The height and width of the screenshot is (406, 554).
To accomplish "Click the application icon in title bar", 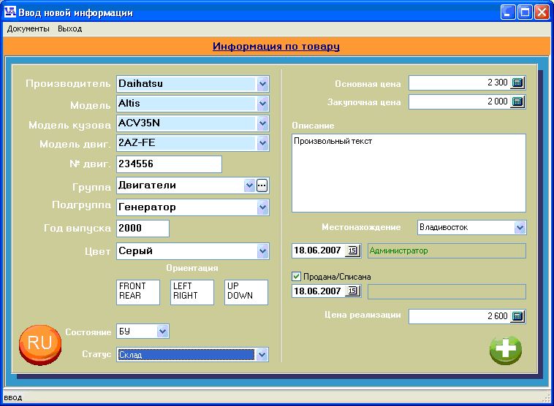I will 10,11.
